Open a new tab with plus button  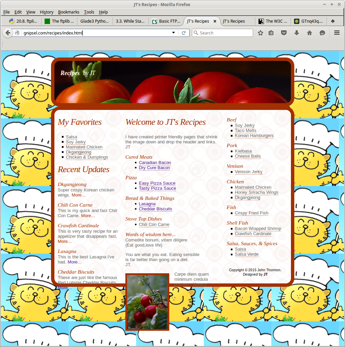[x=333, y=21]
